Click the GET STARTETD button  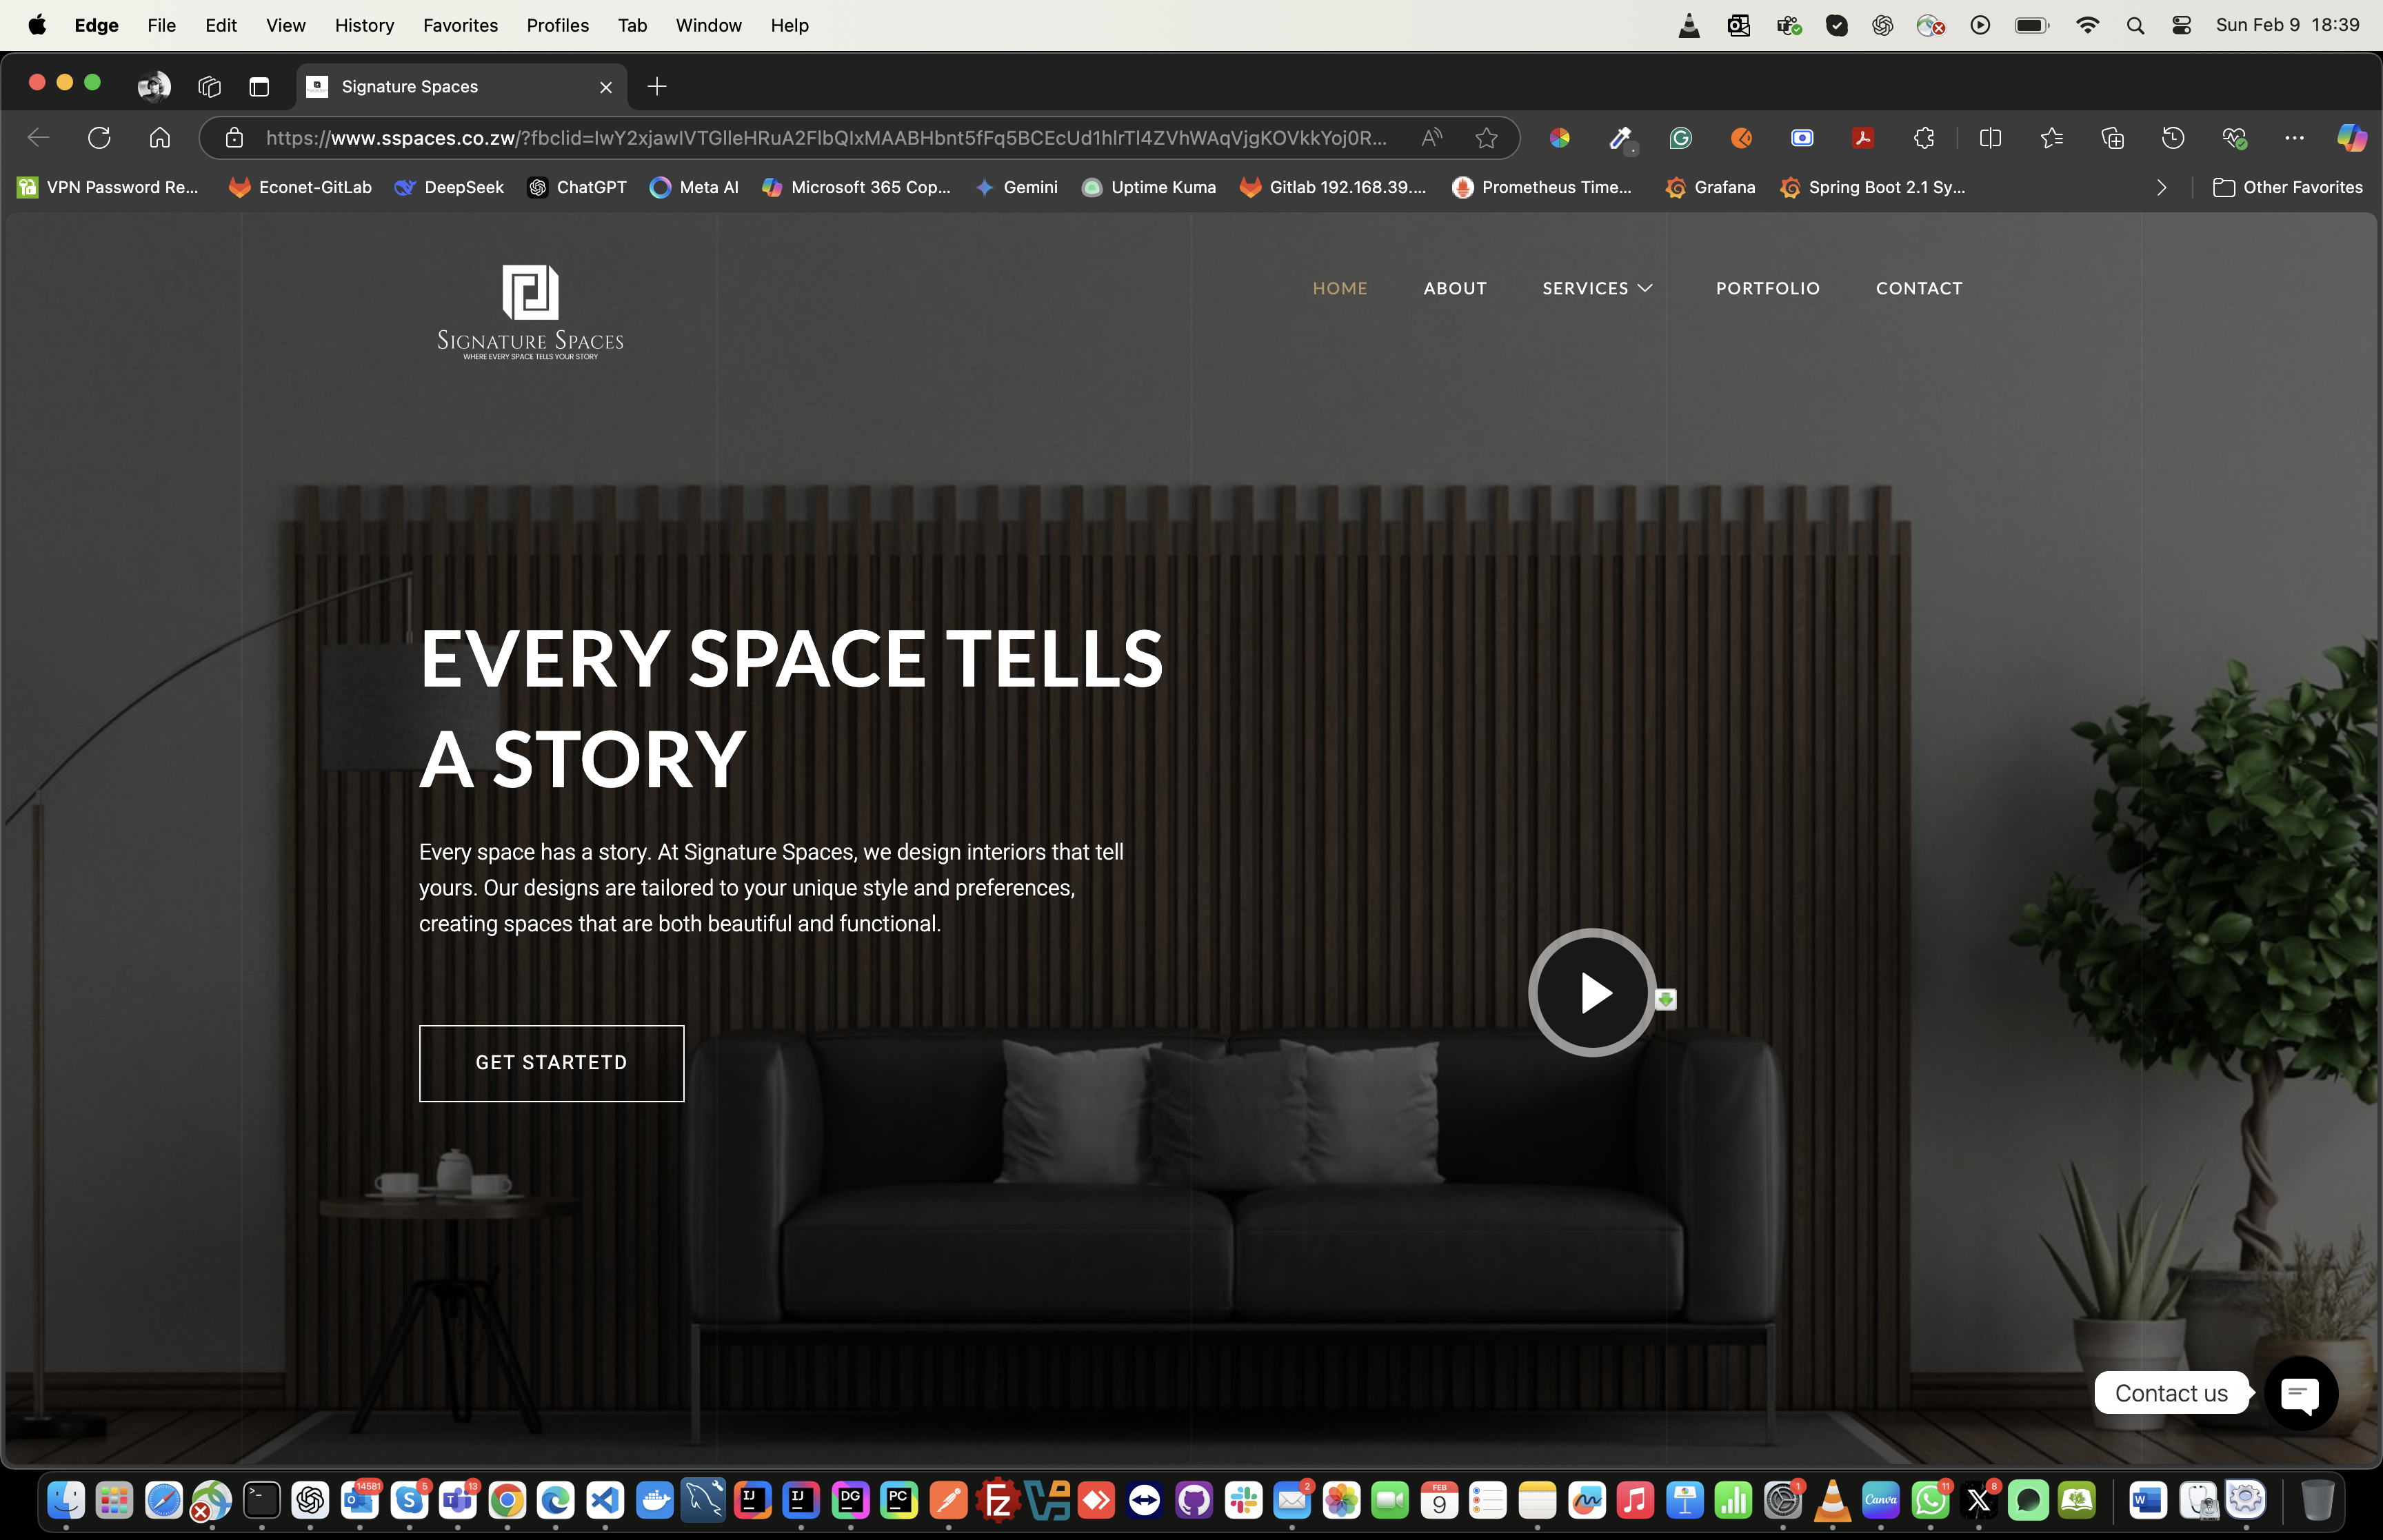551,1063
